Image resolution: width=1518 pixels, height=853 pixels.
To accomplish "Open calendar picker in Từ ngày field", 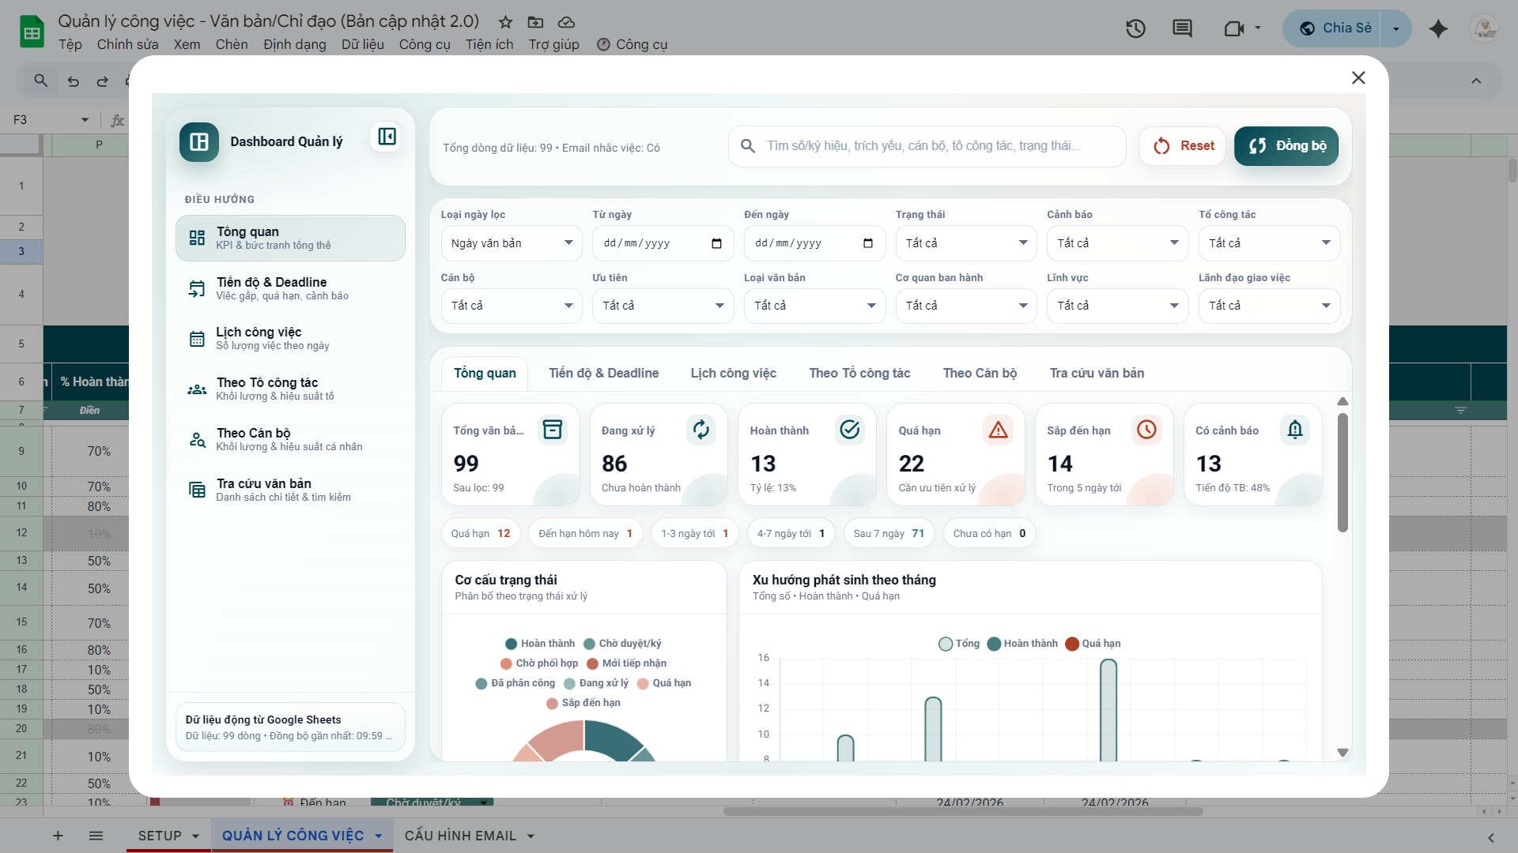I will tap(716, 243).
